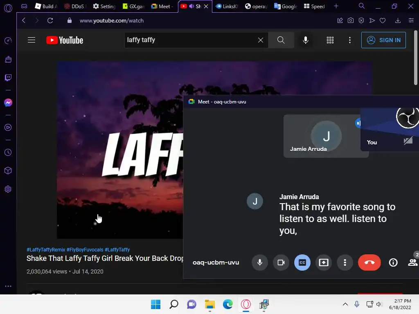Switch to the Google tab
419x314 pixels.
pos(285,6)
